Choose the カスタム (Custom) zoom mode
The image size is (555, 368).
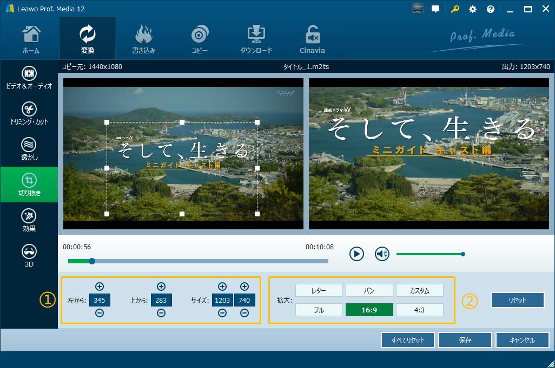(x=419, y=290)
